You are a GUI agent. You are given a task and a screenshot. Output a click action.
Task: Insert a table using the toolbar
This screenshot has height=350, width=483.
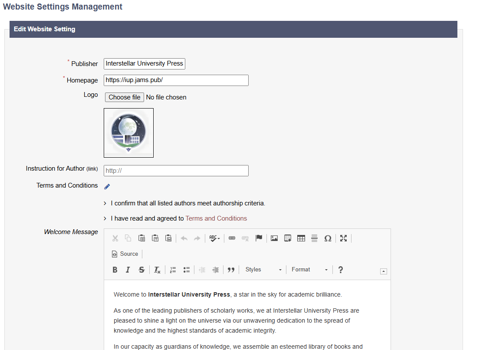pos(301,238)
